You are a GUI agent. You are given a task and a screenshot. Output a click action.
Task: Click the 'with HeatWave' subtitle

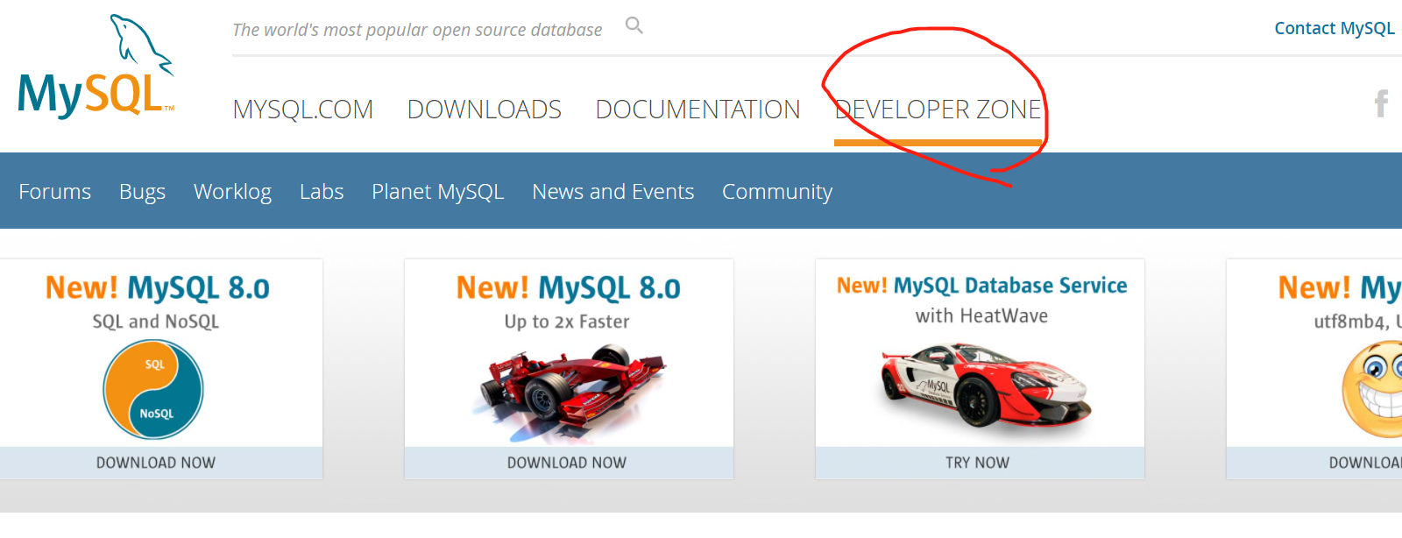pyautogui.click(x=981, y=315)
